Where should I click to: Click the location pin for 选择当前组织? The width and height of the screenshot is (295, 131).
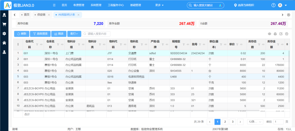pos(235,5)
